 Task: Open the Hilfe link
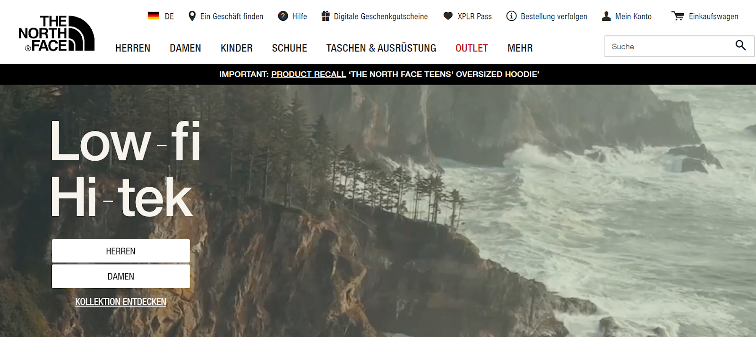click(x=300, y=17)
